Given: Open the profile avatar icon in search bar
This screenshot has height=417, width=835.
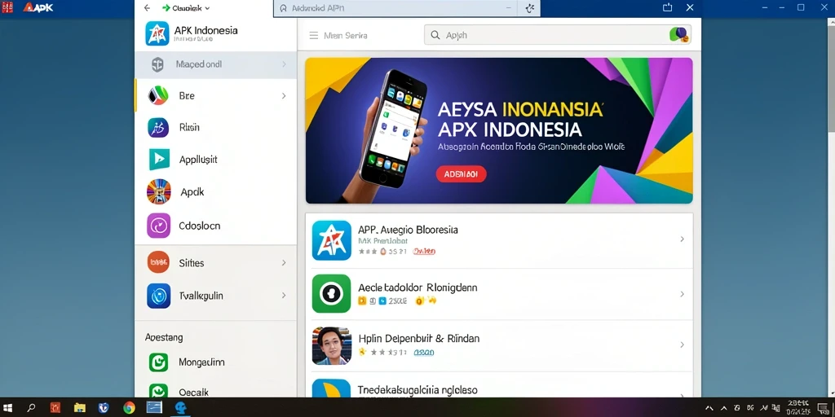Looking at the screenshot, I should [679, 35].
